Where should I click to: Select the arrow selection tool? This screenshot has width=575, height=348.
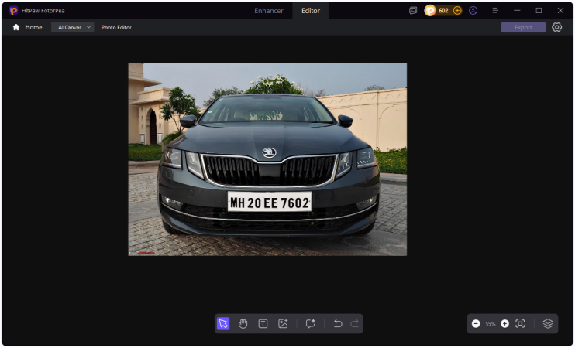click(x=223, y=323)
